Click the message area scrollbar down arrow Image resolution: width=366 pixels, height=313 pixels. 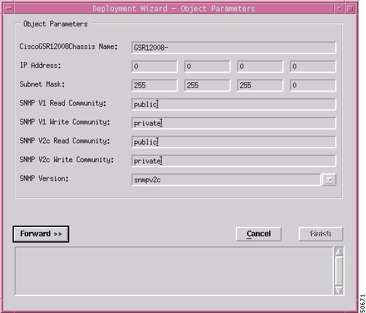point(339,290)
